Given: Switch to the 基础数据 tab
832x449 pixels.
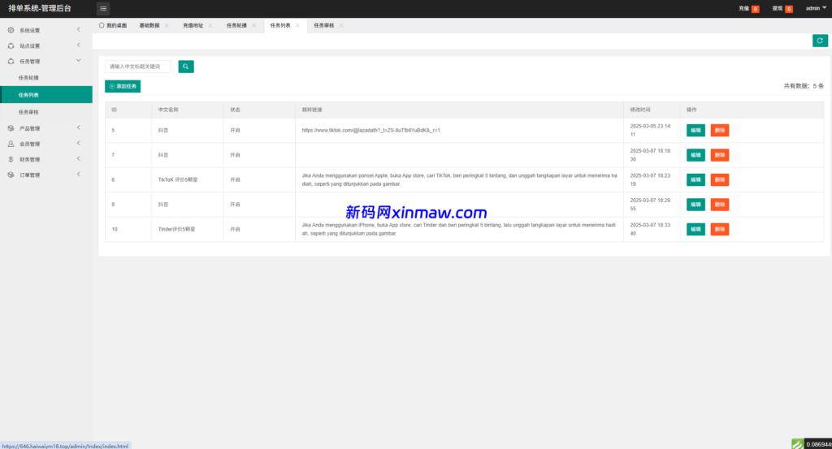Looking at the screenshot, I should pyautogui.click(x=149, y=25).
